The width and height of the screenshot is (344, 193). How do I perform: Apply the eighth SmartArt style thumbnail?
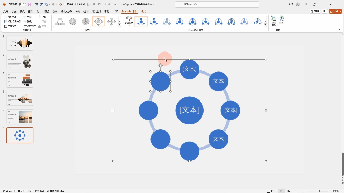231,21
